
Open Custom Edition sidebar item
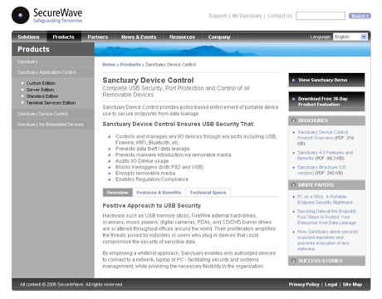pyautogui.click(x=41, y=83)
